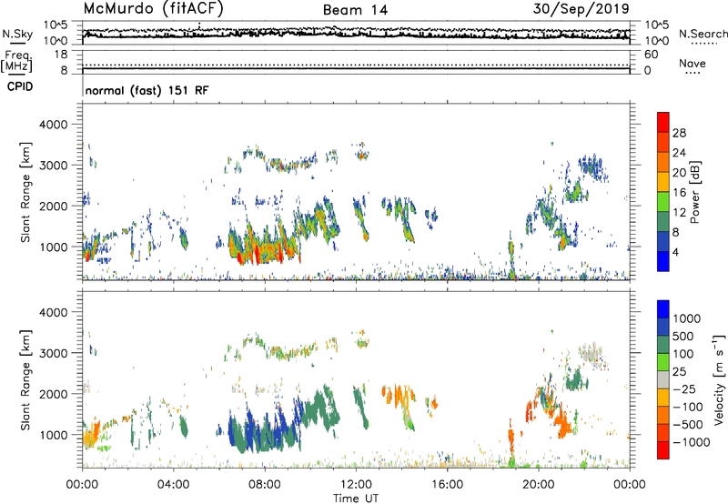Viewport: 728px width, 504px height.
Task: Click the 08:00 time tick label
Action: tap(265, 485)
